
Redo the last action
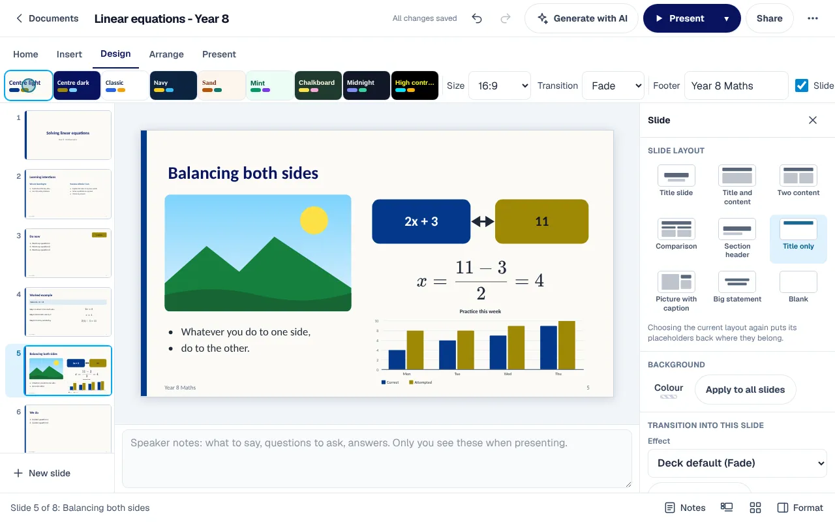click(505, 18)
